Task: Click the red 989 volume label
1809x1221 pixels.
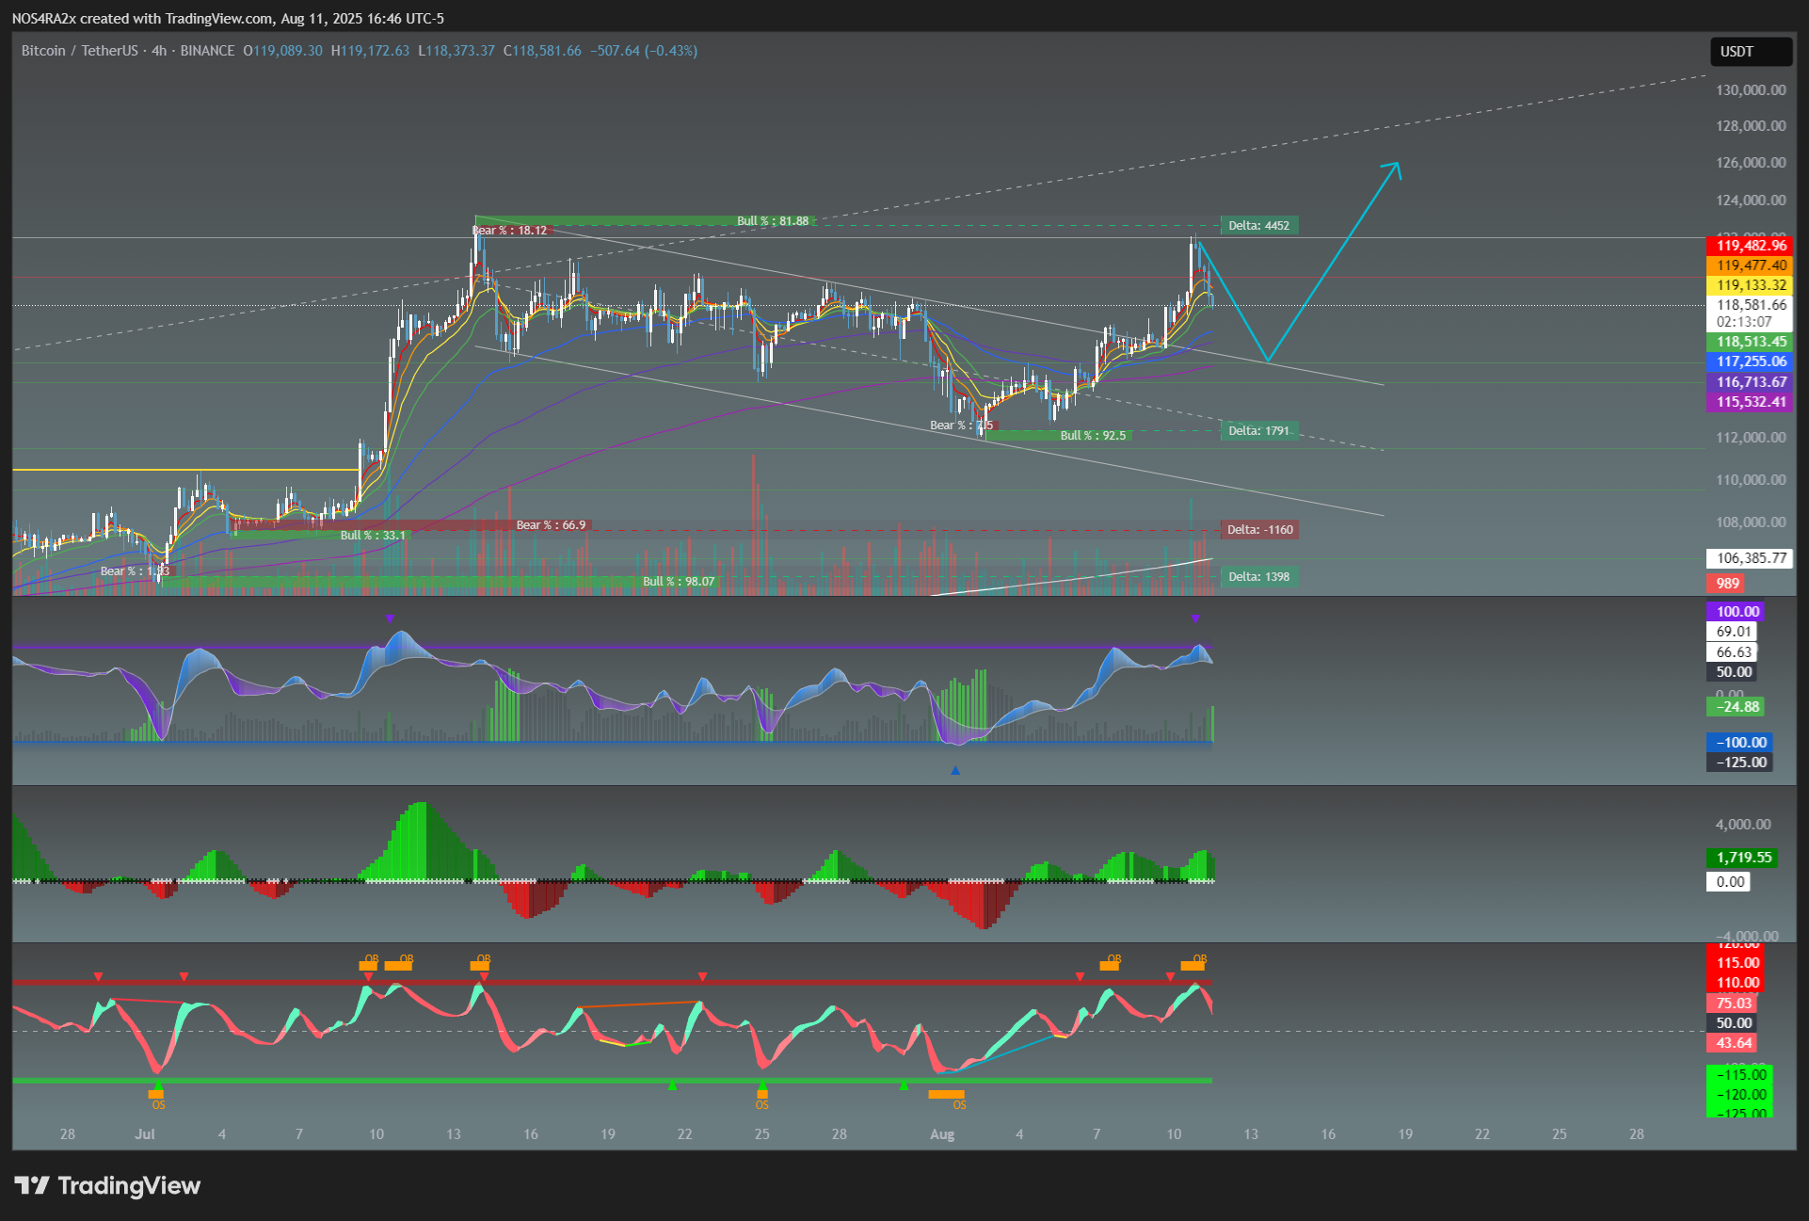Action: 1727,584
